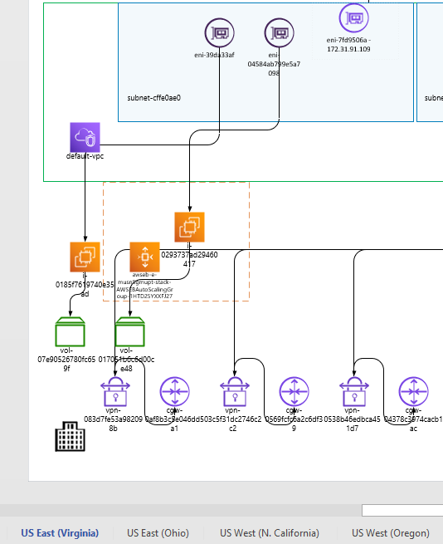This screenshot has height=544, width=443.
Task: Select volume vol-07e90526780fc659f icon
Action: pos(70,331)
